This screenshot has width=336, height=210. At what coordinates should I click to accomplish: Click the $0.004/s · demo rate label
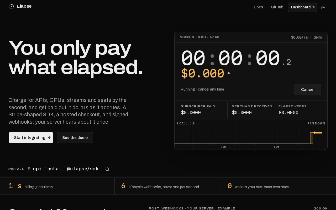[307, 37]
